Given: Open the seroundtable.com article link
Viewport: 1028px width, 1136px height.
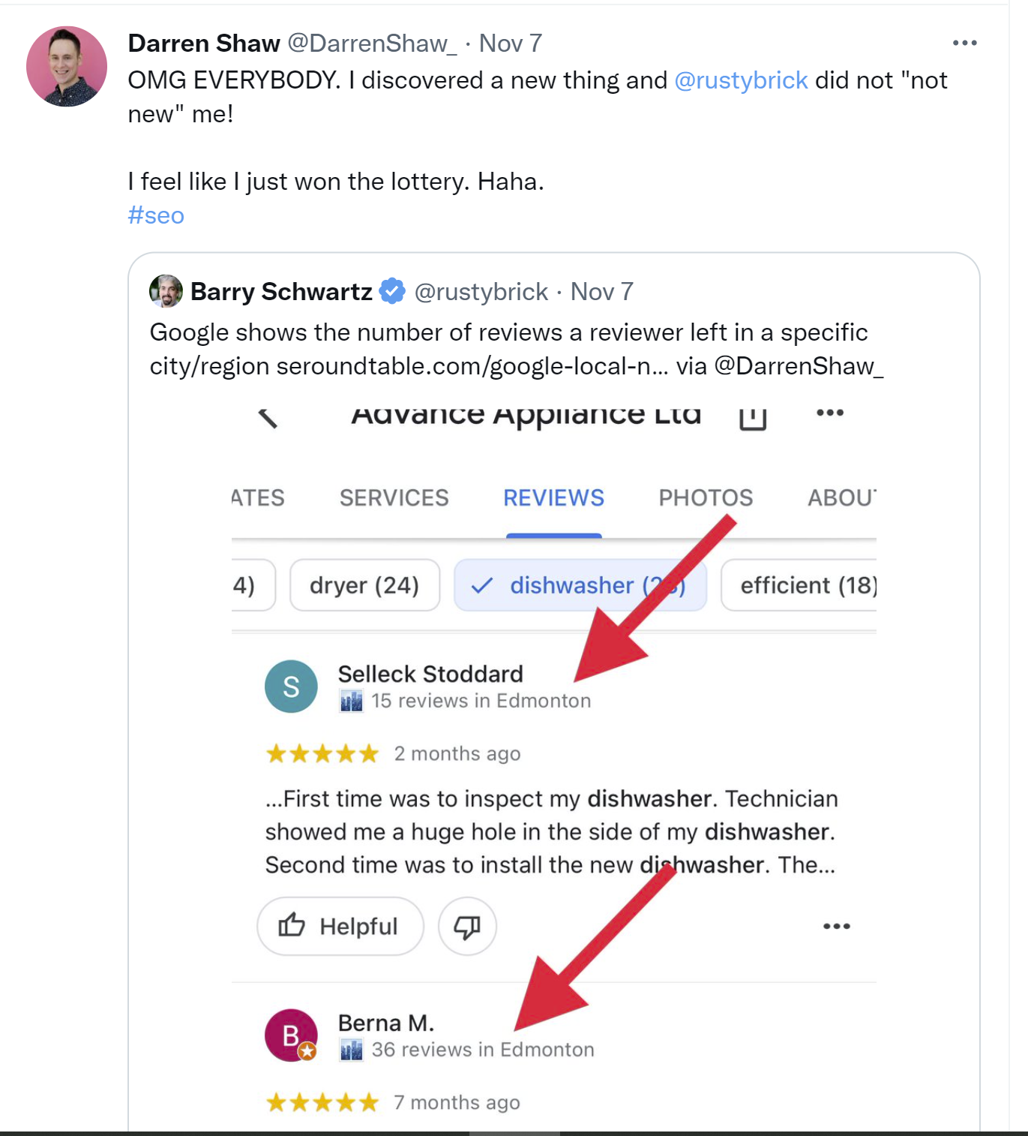Looking at the screenshot, I should (x=472, y=366).
